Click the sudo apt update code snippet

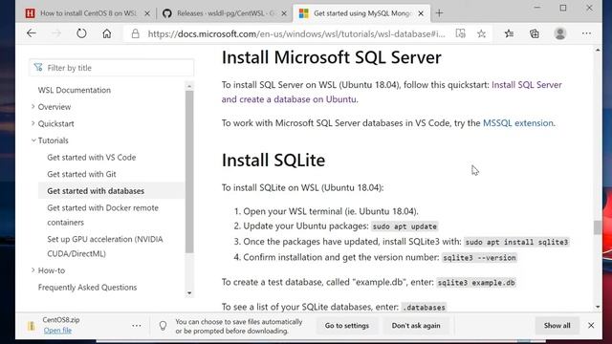[404, 226]
